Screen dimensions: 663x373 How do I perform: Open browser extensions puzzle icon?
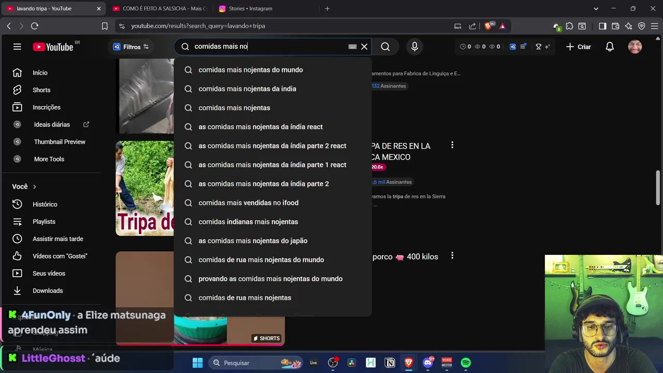tap(569, 26)
